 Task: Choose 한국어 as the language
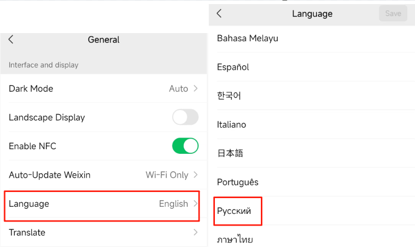point(229,96)
